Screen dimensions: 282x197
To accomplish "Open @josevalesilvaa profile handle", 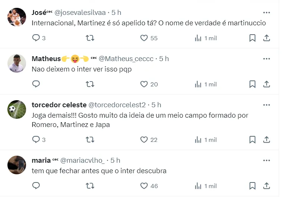I will pyautogui.click(x=80, y=13).
